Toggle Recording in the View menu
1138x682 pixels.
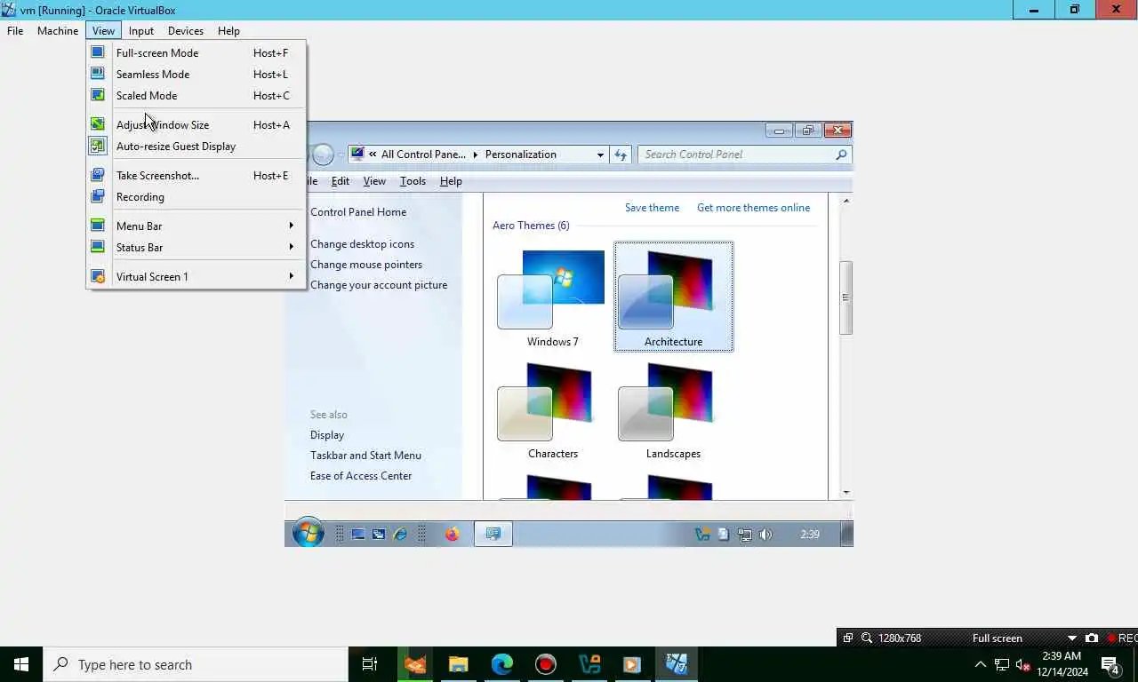coord(196,196)
